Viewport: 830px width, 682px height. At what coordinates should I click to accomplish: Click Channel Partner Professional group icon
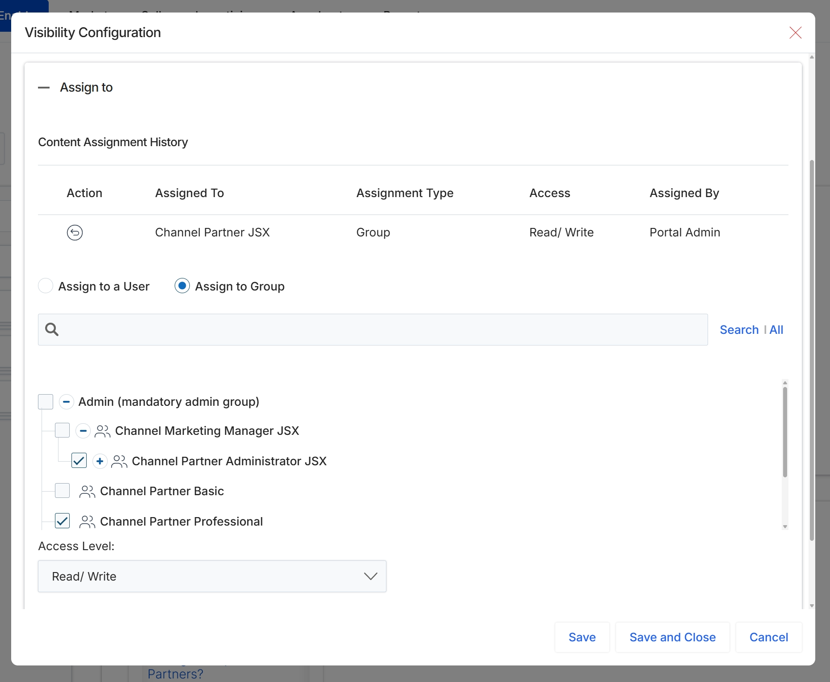pos(87,522)
